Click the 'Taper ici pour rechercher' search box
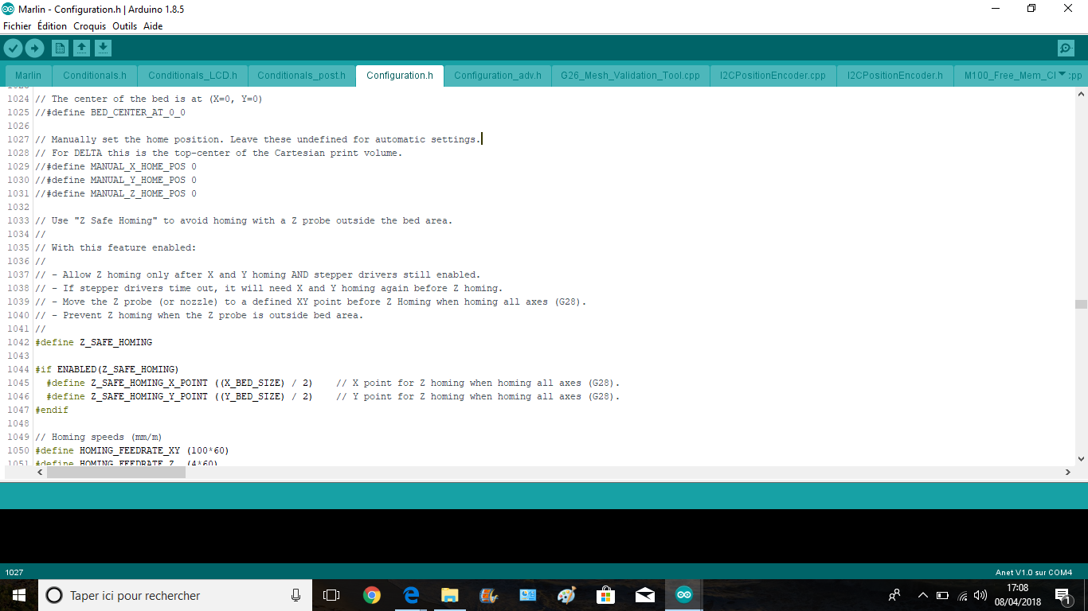 [x=176, y=595]
